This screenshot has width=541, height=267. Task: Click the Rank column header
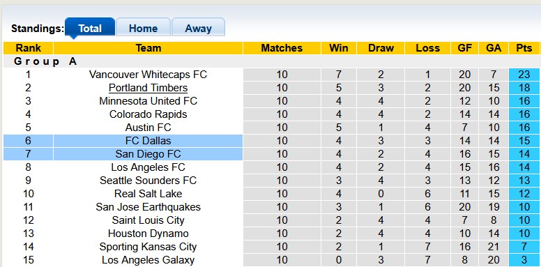coord(29,48)
